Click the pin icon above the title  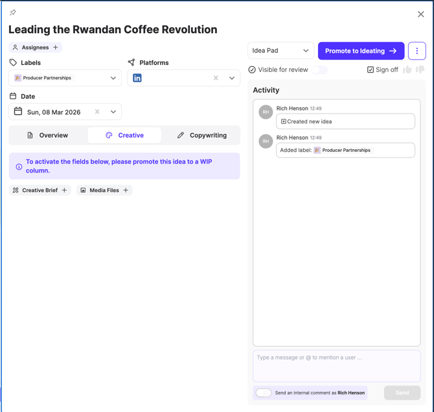click(13, 12)
